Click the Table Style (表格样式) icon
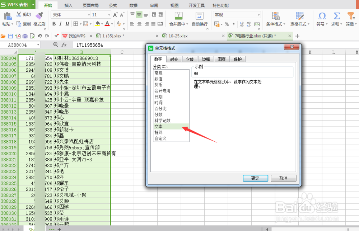Screen dimensions: 359x231 point(300,15)
